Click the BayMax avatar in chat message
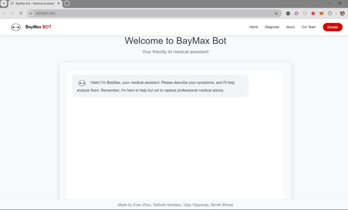The height and width of the screenshot is (210, 348). [x=82, y=83]
